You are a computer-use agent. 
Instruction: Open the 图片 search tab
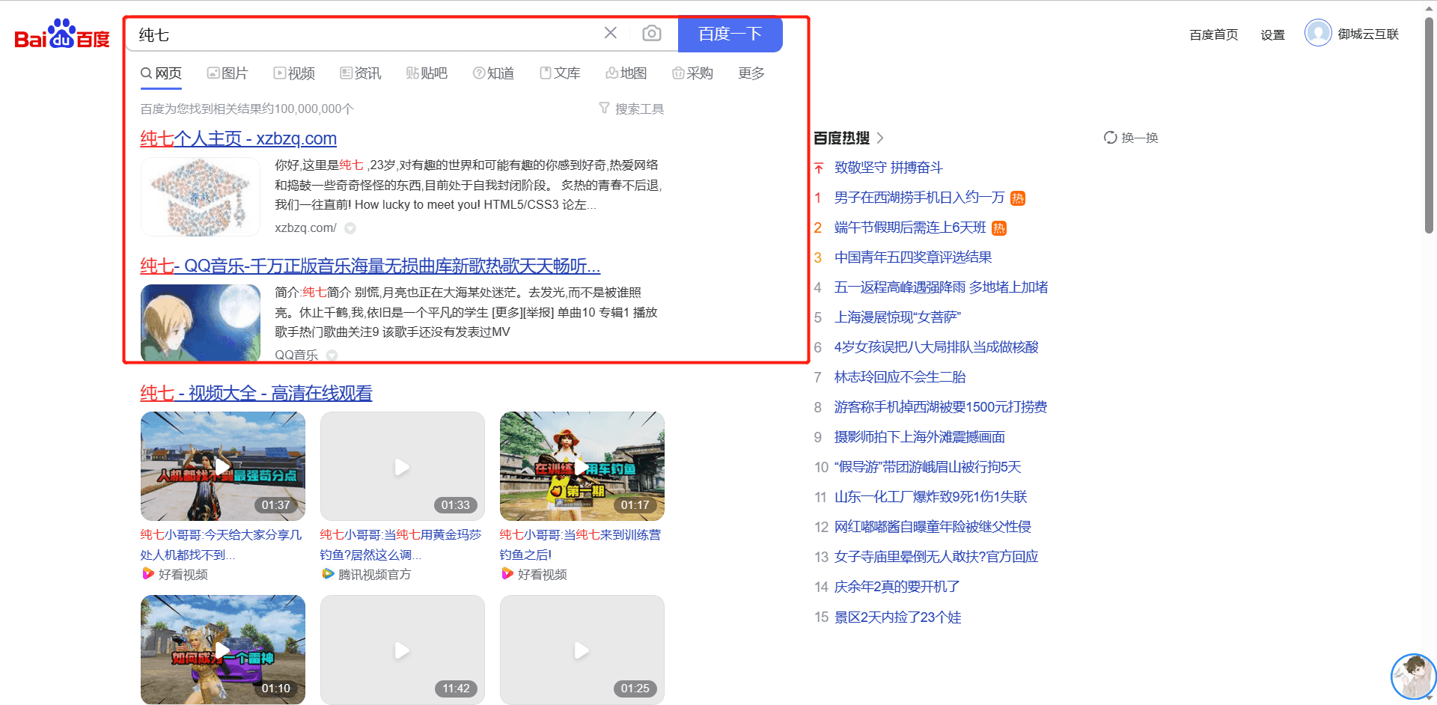228,73
